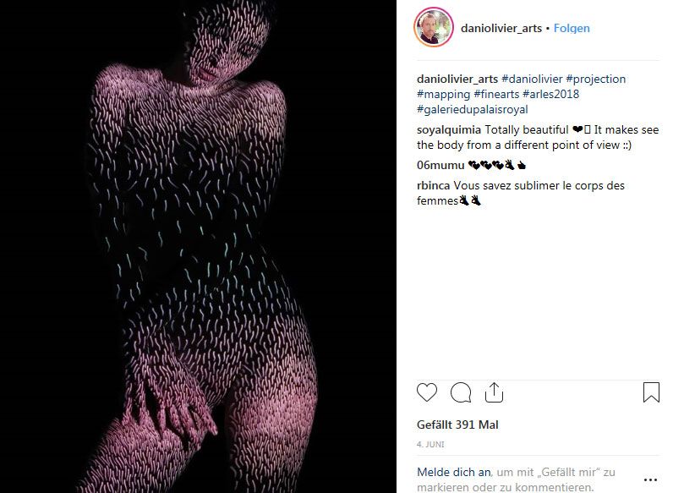The width and height of the screenshot is (673, 493).
Task: Open the 4. JUNI post date link
Action: [x=430, y=445]
